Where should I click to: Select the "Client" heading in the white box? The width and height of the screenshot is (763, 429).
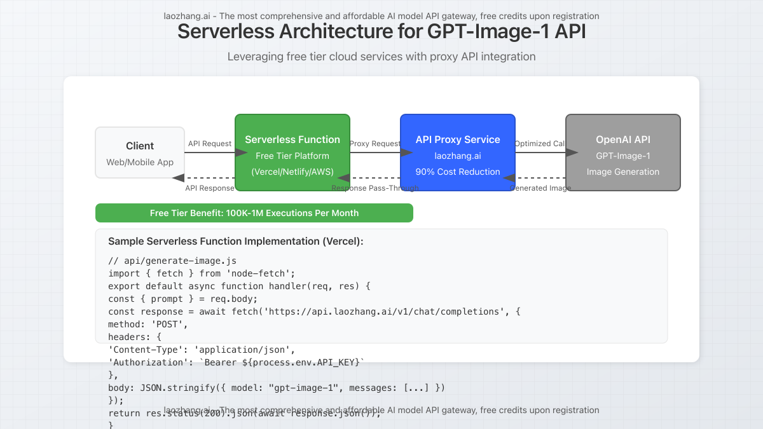[x=140, y=146]
